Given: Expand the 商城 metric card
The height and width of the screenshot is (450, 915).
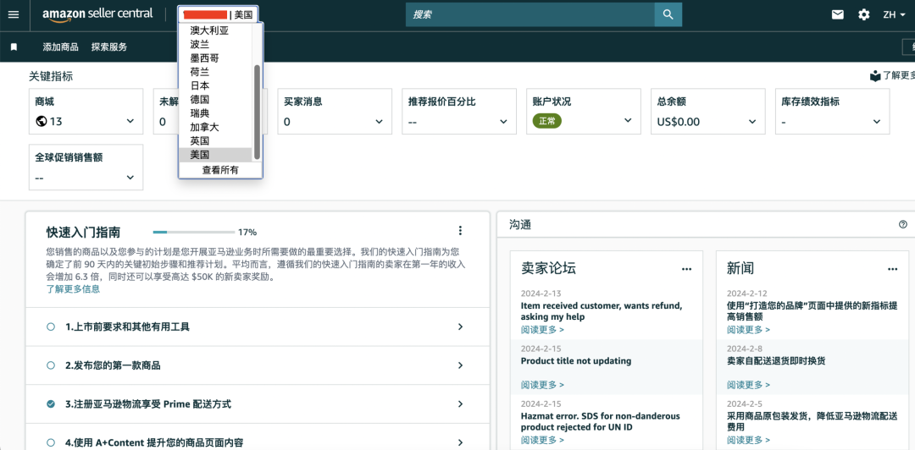Looking at the screenshot, I should click(130, 121).
